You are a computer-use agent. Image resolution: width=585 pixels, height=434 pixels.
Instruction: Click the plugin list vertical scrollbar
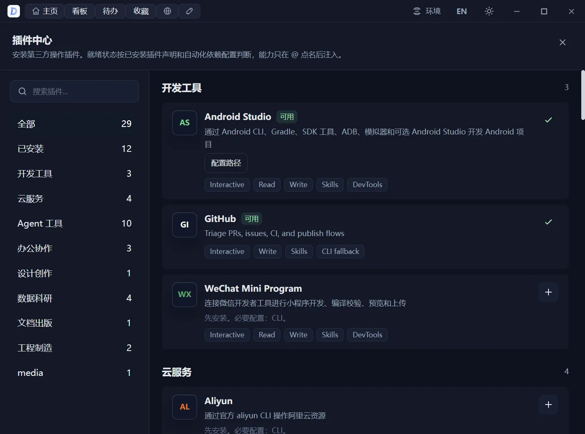click(x=583, y=95)
